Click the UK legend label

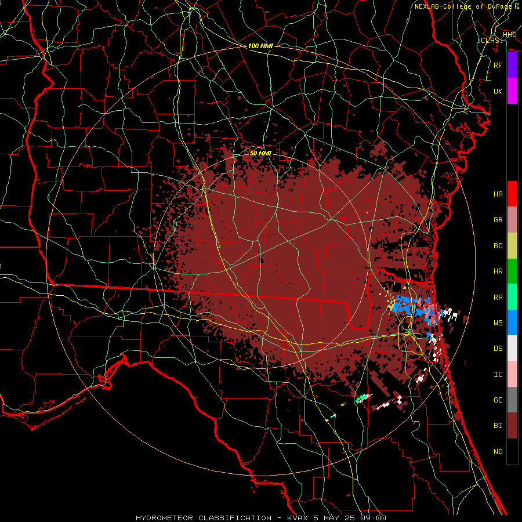click(498, 92)
